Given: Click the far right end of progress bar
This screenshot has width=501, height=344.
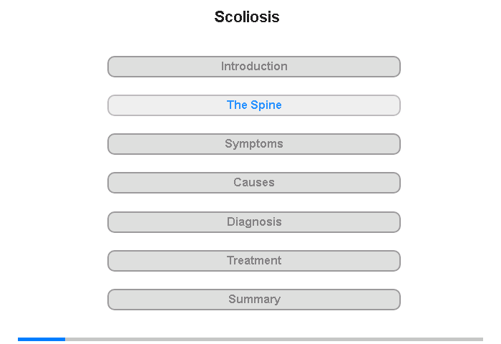Looking at the screenshot, I should click(x=481, y=339).
